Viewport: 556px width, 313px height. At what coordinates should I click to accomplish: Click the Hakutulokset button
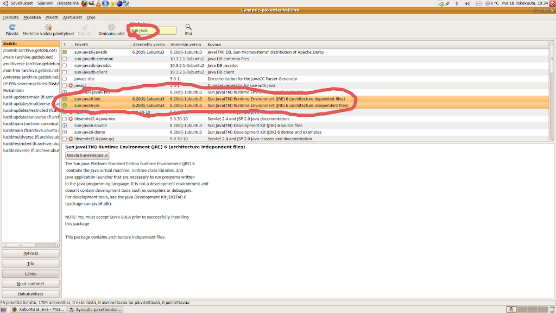[30, 294]
